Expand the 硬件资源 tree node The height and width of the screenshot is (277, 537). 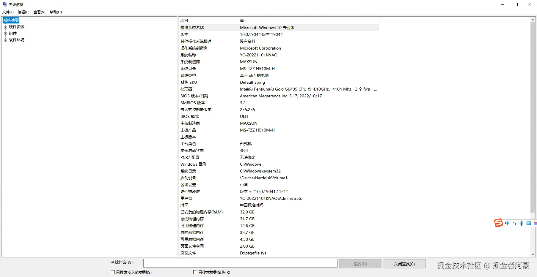(5, 27)
